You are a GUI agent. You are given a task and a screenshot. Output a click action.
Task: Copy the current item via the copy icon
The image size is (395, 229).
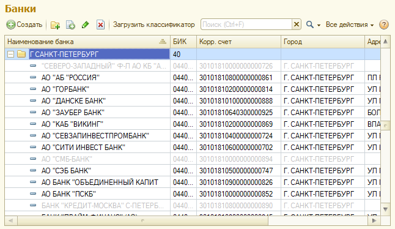pyautogui.click(x=70, y=24)
